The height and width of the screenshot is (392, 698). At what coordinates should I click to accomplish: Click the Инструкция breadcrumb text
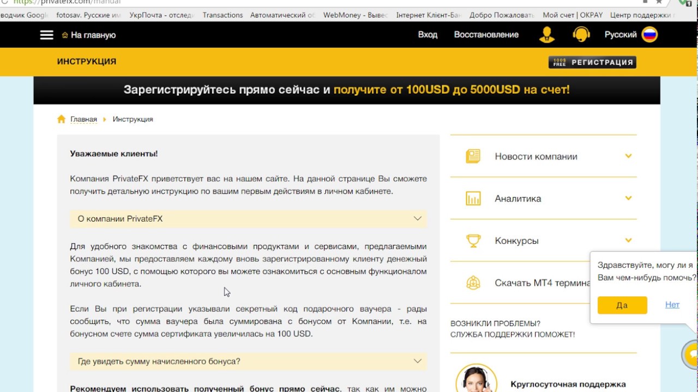tap(133, 119)
